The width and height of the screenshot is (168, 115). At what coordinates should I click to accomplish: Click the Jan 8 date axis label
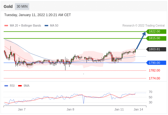[x=70, y=109]
